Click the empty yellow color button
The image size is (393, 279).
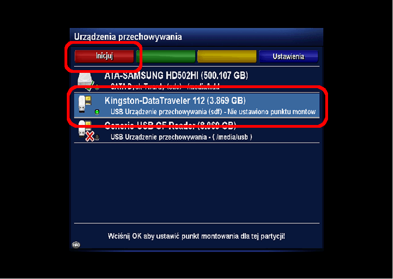227,56
